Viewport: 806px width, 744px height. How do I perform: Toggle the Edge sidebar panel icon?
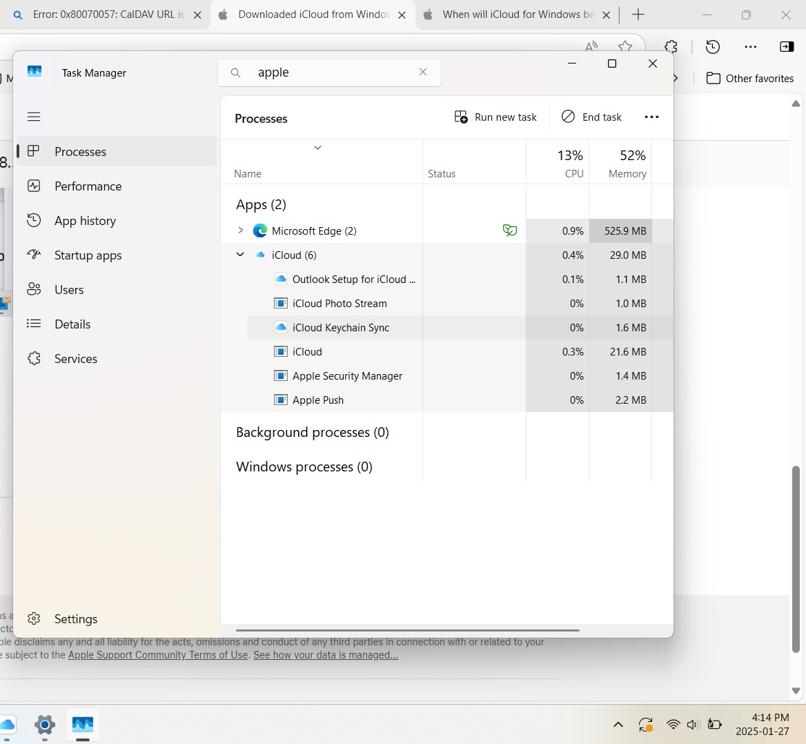pos(787,47)
